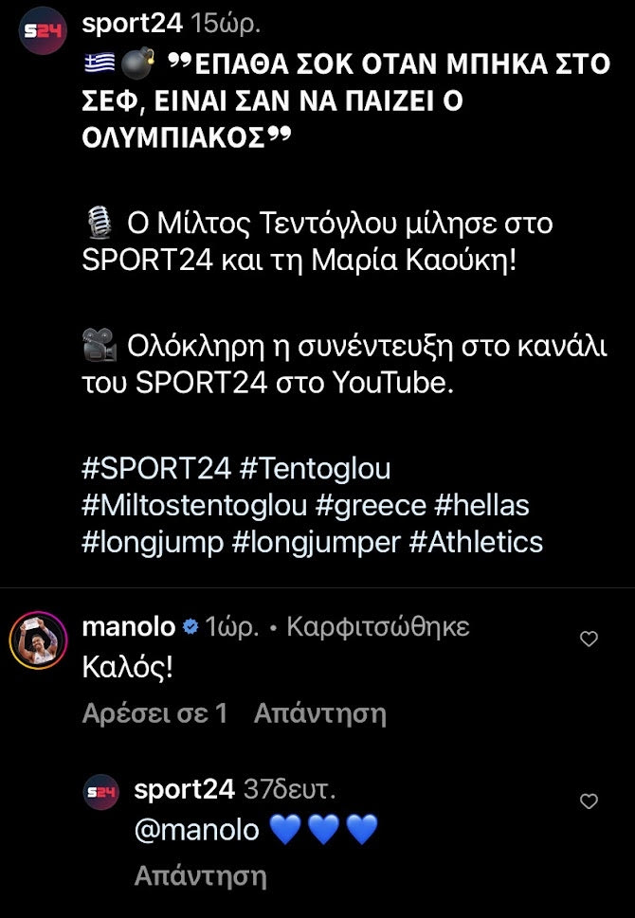635x918 pixels.
Task: Like sport24's reply with heart icon
Action: click(589, 801)
